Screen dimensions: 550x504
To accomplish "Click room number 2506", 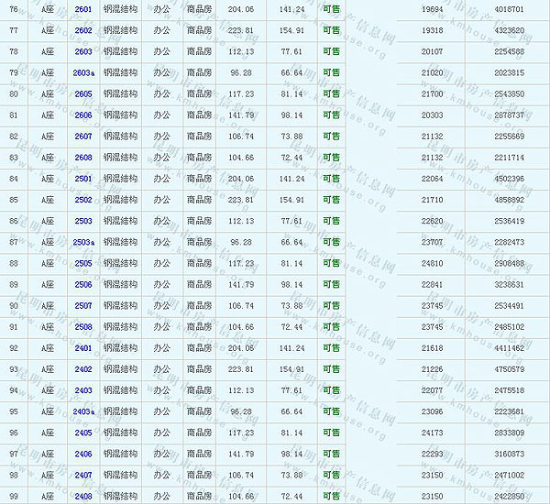I will pos(83,285).
